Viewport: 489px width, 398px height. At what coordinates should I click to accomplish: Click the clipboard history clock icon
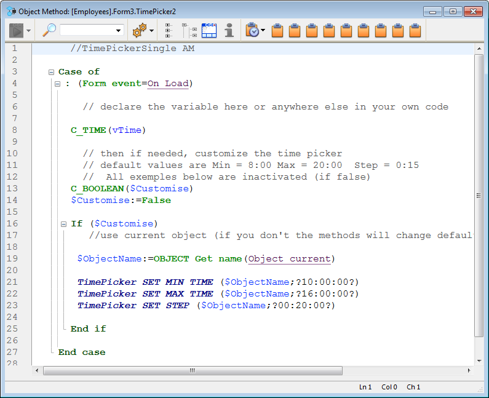click(x=252, y=30)
